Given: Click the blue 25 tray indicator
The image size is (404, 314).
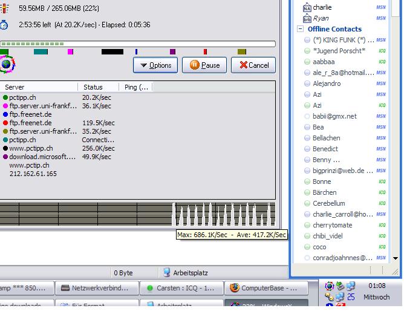Looking at the screenshot, I should [x=351, y=297].
